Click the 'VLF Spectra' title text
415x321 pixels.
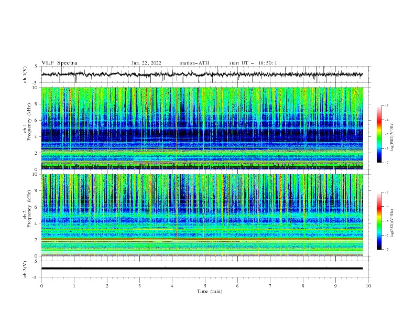click(x=59, y=63)
